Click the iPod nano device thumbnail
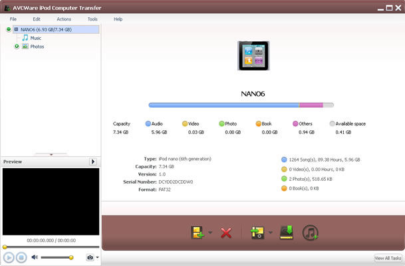This screenshot has height=266, width=405. tap(253, 56)
